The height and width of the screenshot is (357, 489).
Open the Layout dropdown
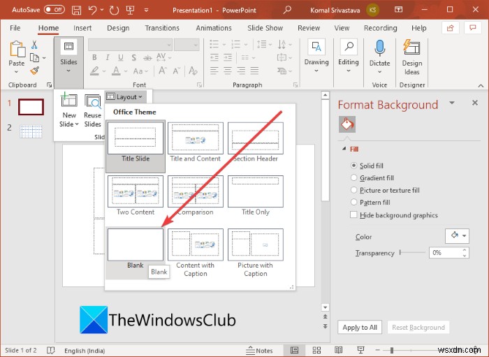click(x=124, y=97)
